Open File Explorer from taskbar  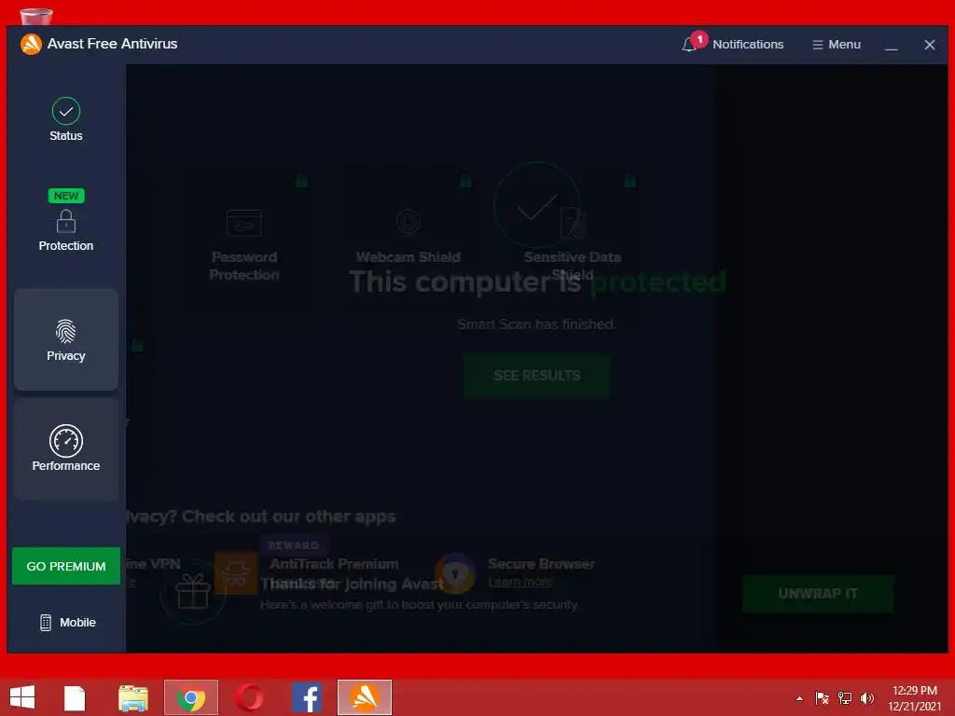132,697
